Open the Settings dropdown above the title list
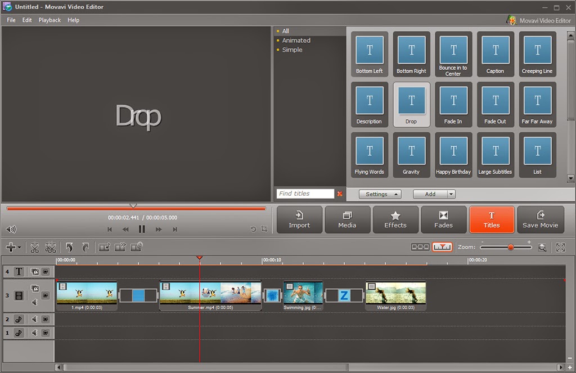The width and height of the screenshot is (576, 373). 380,194
